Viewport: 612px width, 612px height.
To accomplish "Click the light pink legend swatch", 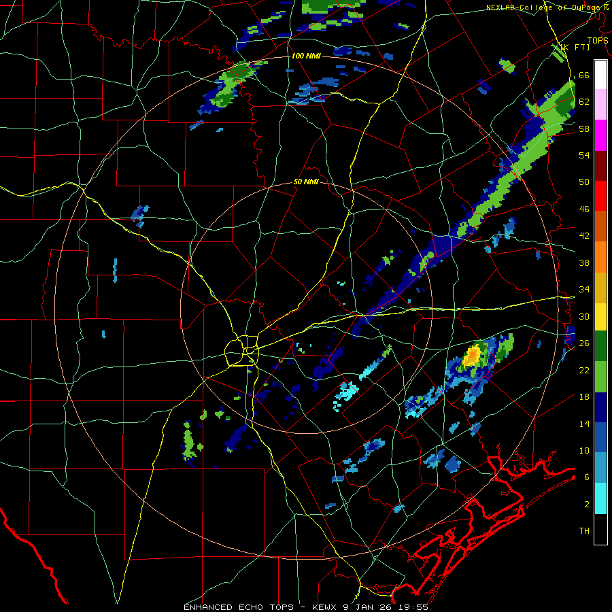I will tap(600, 104).
